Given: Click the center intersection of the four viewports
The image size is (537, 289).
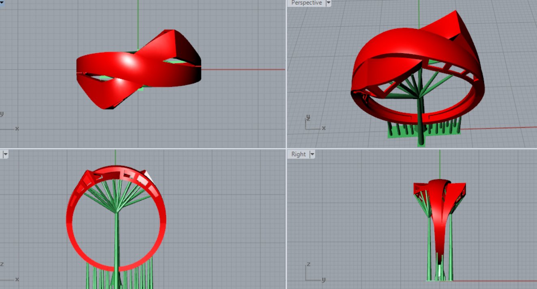Looking at the screenshot, I should tap(286, 148).
